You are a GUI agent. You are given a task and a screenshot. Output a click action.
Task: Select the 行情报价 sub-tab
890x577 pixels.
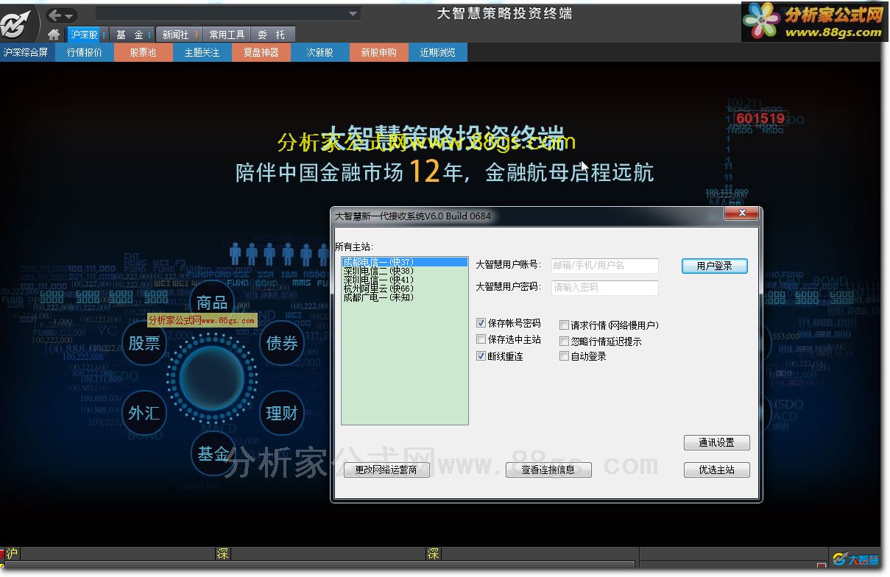[85, 52]
